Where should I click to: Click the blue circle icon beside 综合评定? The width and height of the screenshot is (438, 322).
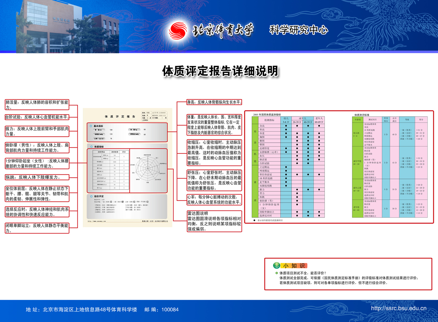[x=91, y=196]
